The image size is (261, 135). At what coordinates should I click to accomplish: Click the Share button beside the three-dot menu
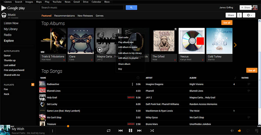pyautogui.click(x=231, y=15)
